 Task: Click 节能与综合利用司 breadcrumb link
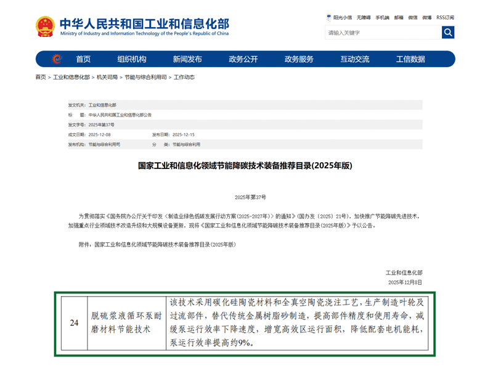tap(145, 77)
